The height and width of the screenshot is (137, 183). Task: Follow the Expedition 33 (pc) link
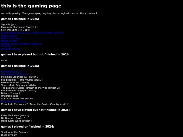click(x=12, y=71)
